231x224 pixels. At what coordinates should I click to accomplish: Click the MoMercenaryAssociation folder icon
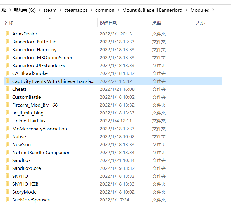click(x=8, y=129)
